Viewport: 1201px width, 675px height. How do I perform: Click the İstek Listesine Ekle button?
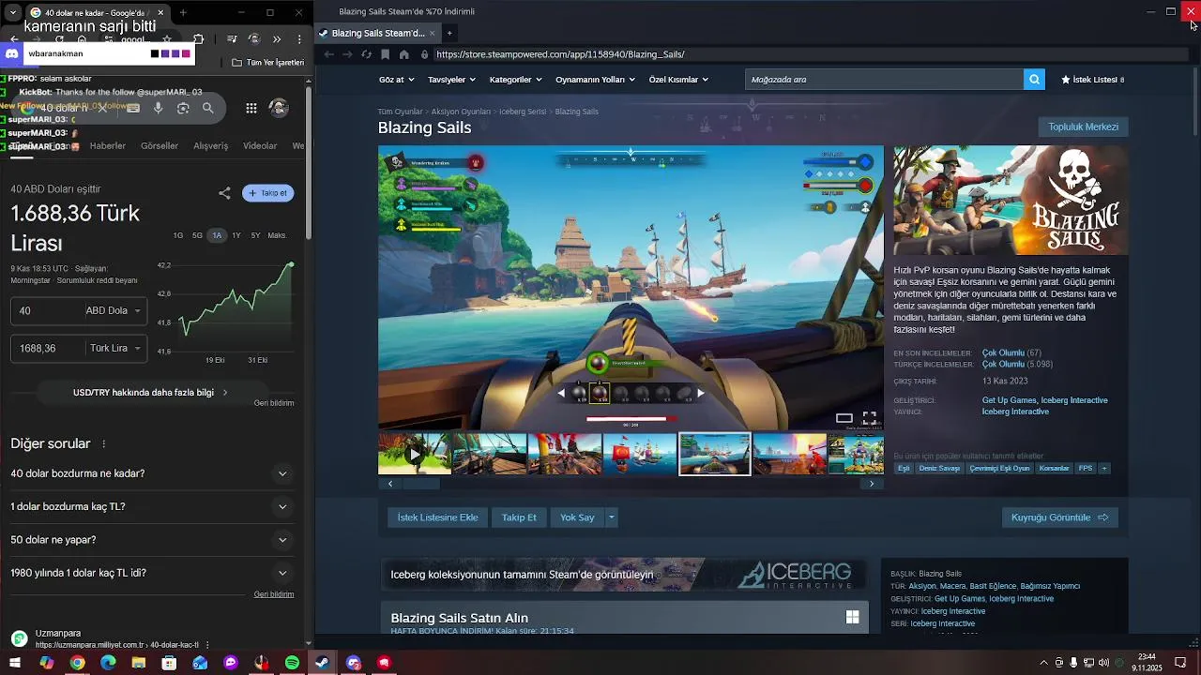coord(437,517)
